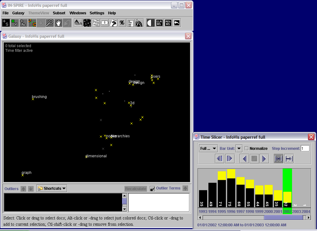Screen dimensions: 317x231
Task: Select the magnifying glass zoom tool
Action: pos(50,23)
